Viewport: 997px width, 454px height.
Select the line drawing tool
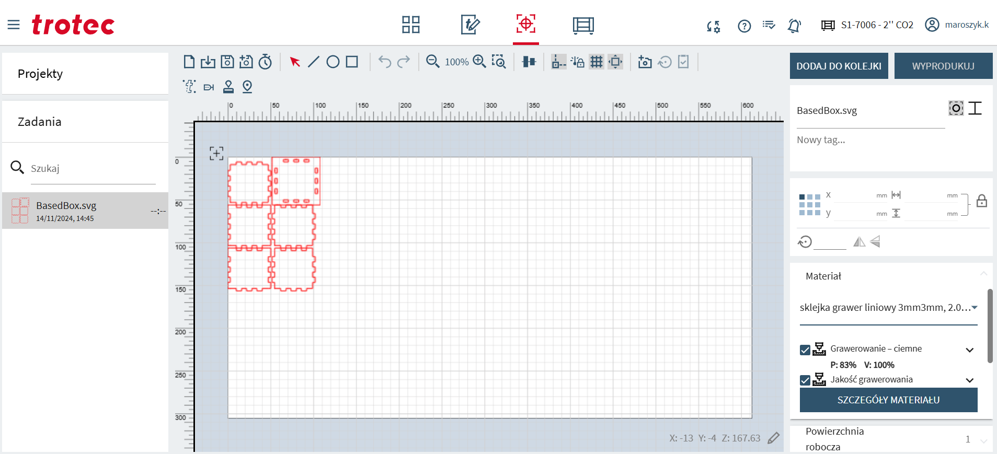(x=314, y=62)
